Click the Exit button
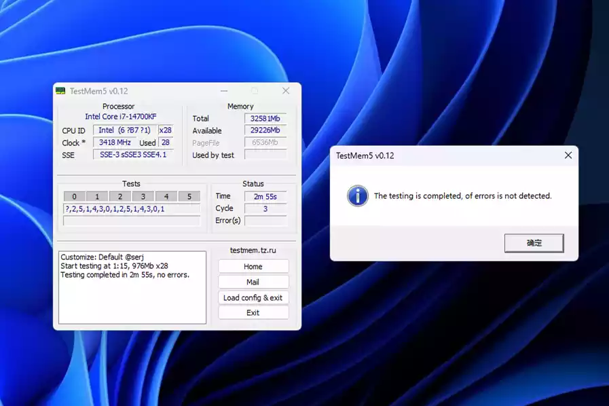 click(253, 313)
